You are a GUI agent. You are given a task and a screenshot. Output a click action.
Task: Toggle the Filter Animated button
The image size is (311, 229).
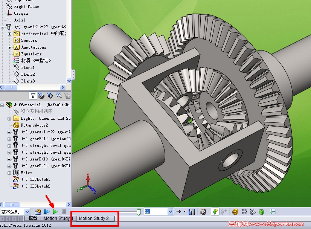(41, 96)
